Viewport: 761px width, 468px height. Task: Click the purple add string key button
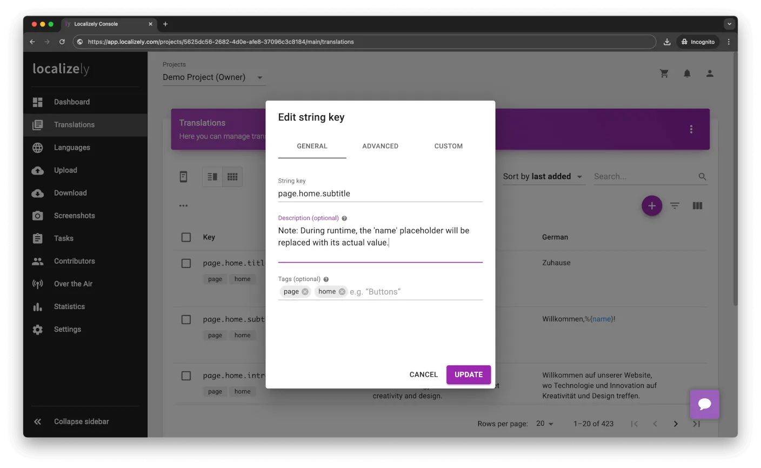(x=652, y=206)
